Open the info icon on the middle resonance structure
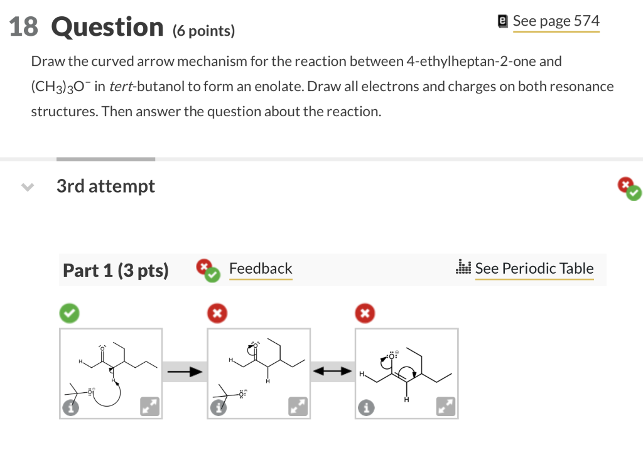 point(218,408)
